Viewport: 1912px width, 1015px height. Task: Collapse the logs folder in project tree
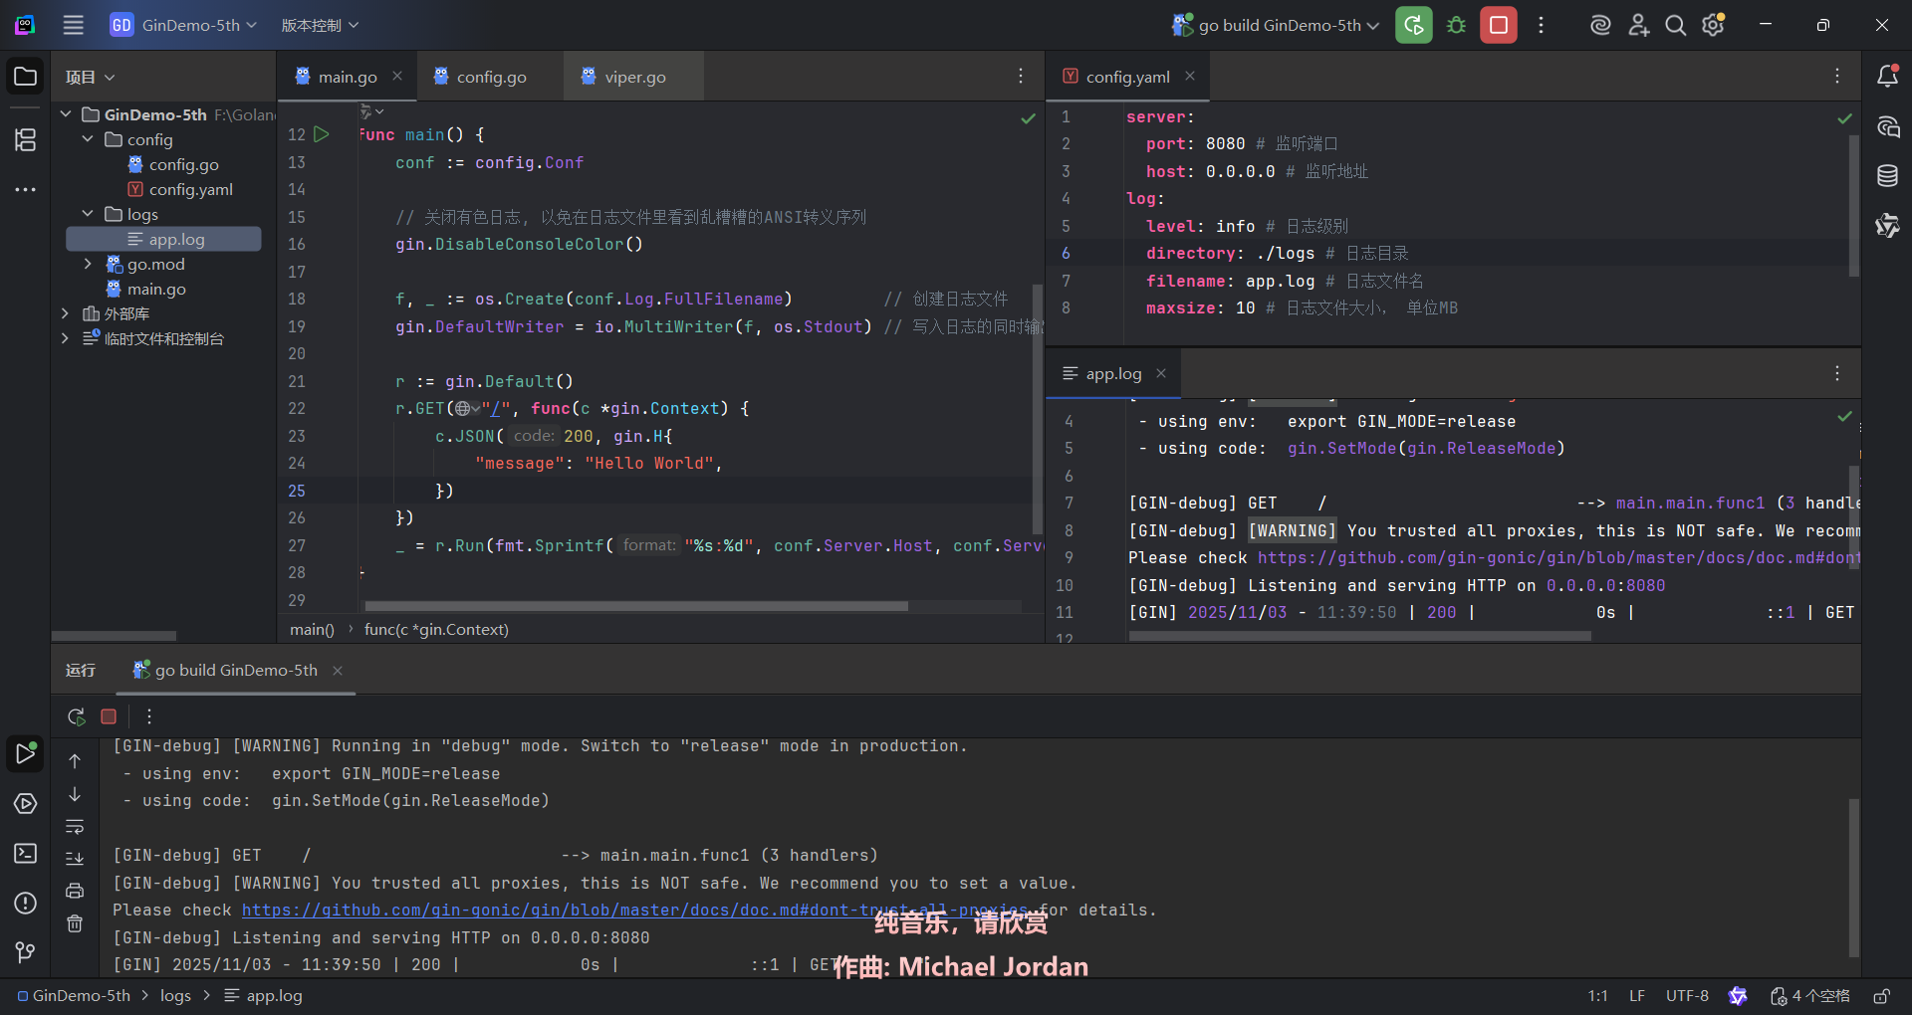(88, 214)
